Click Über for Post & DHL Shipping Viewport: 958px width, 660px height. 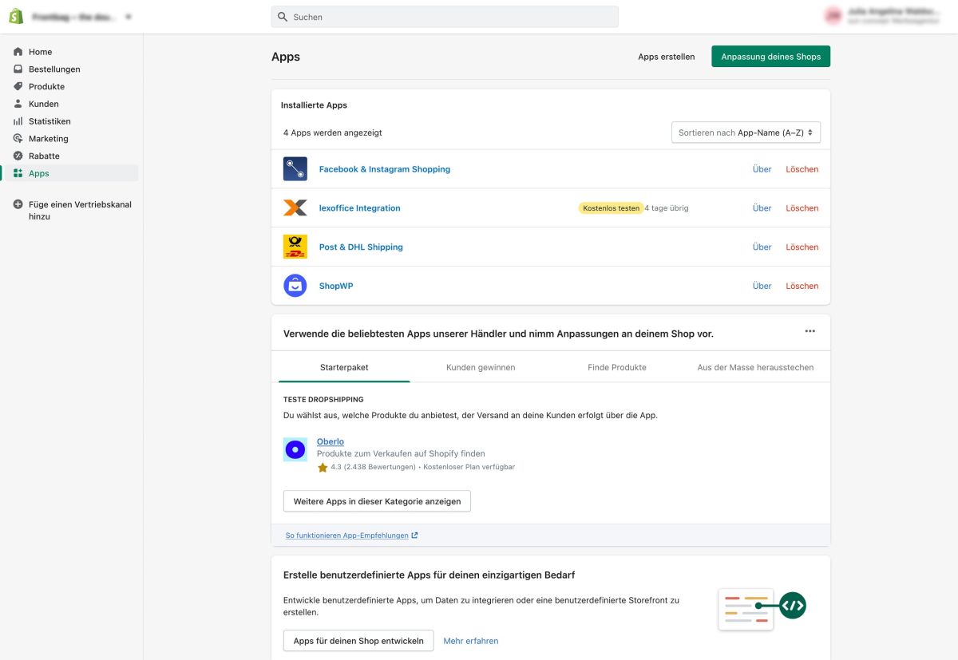click(762, 247)
